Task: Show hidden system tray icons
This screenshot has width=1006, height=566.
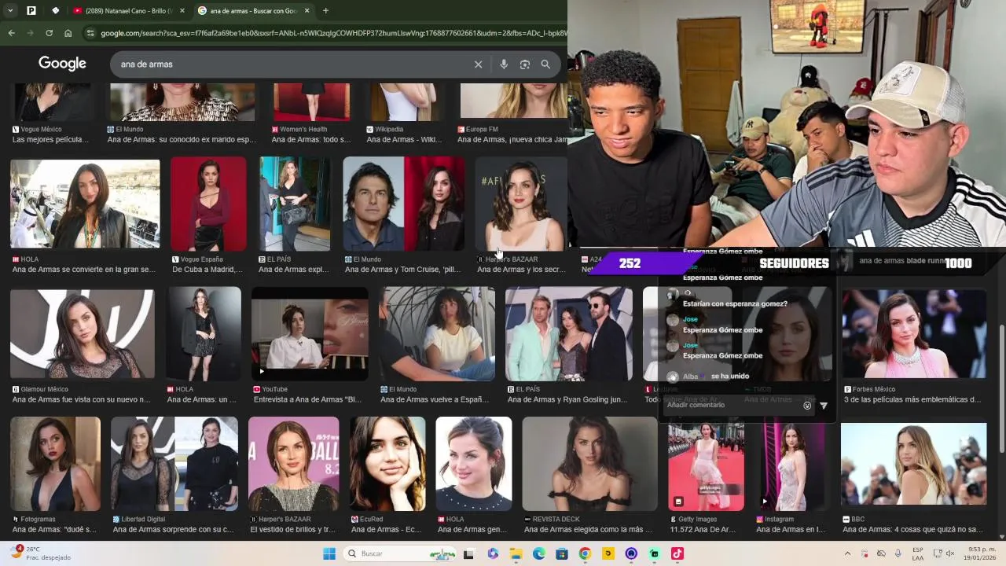Action: click(847, 553)
